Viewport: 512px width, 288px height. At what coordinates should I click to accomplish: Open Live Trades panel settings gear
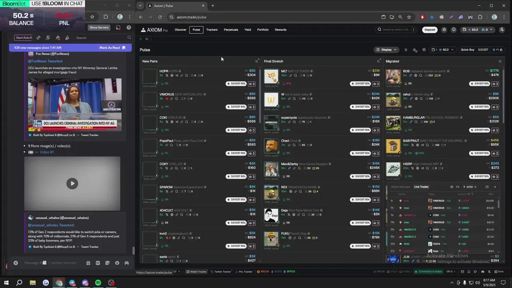point(452,187)
